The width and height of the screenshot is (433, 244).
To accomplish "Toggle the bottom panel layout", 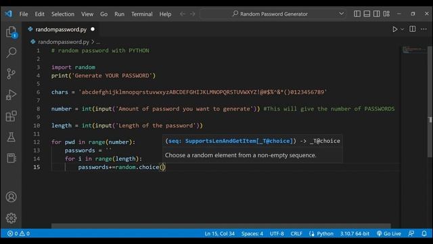I will (x=367, y=14).
